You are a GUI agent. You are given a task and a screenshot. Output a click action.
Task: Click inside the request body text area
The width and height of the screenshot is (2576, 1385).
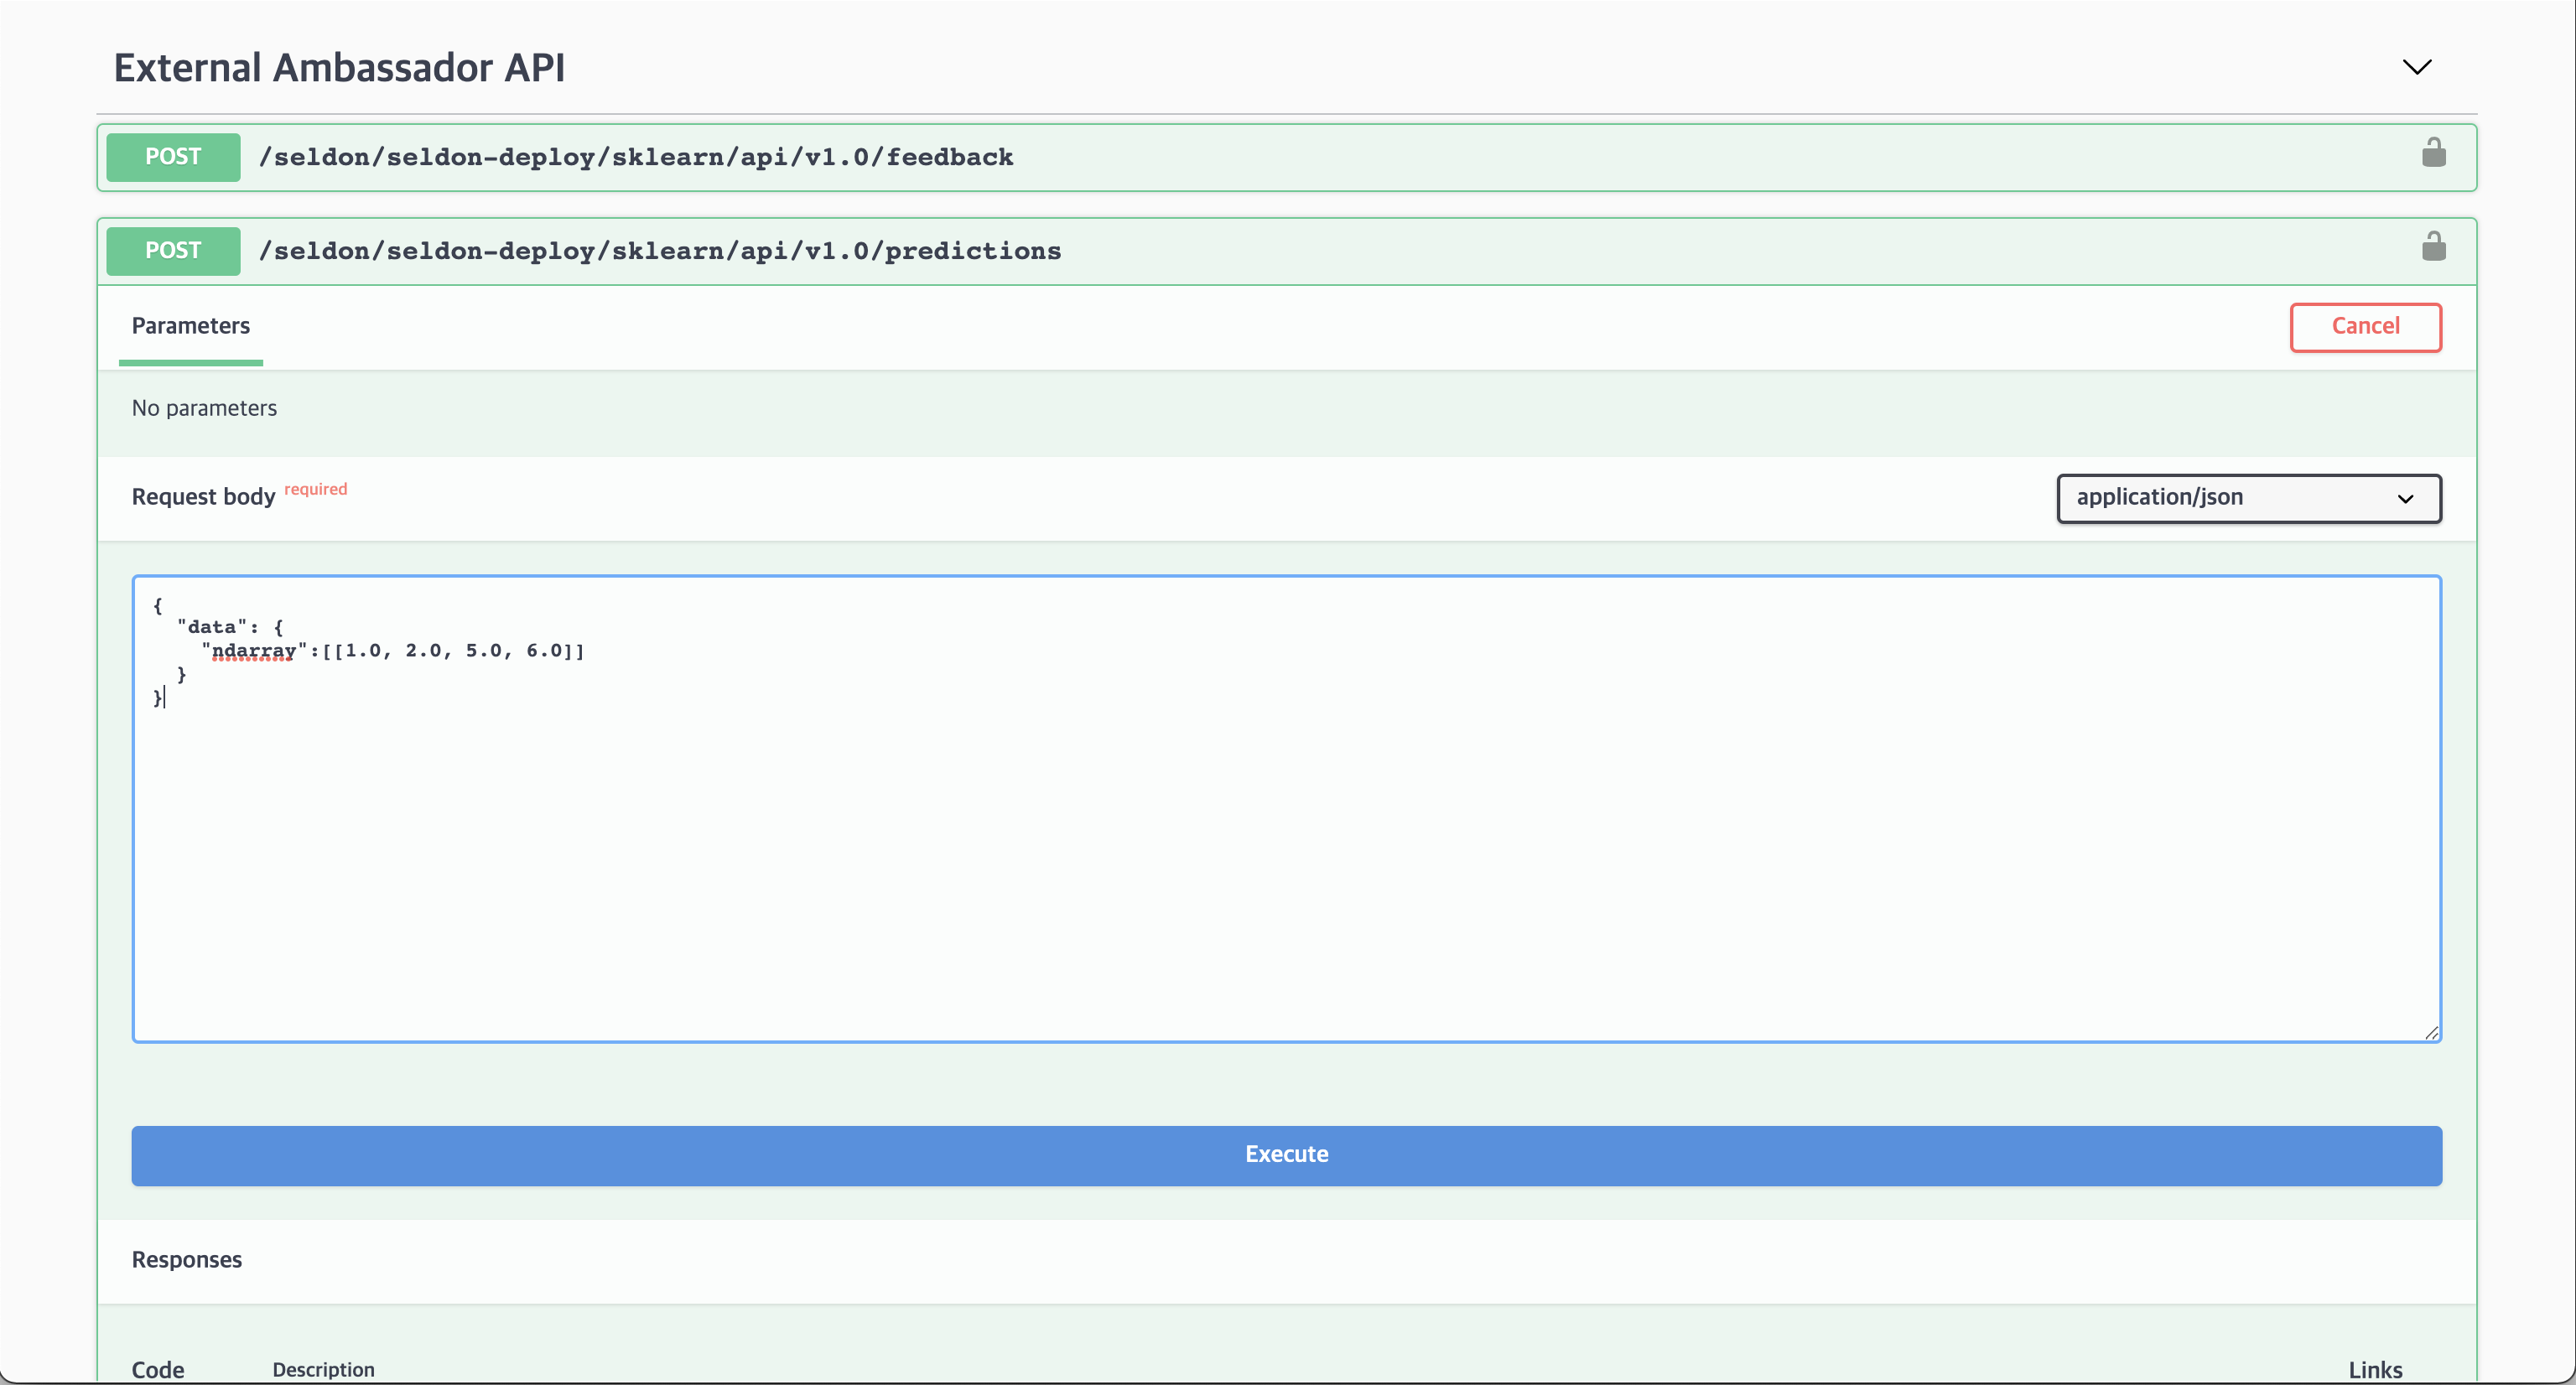click(1286, 808)
